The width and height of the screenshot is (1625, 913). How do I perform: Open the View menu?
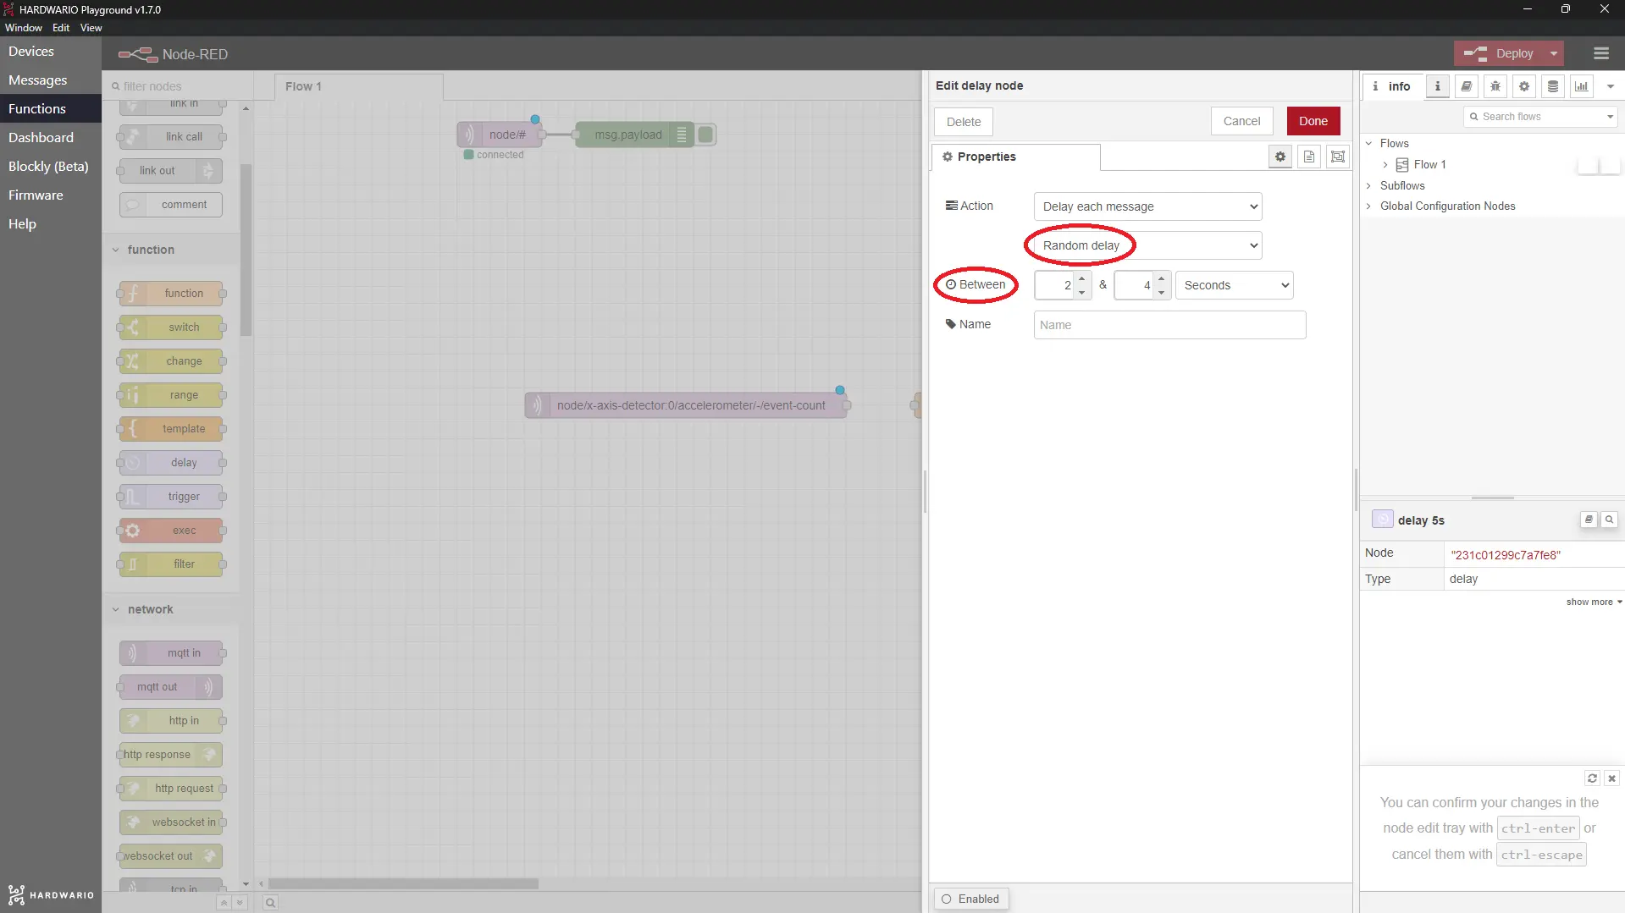(x=91, y=28)
